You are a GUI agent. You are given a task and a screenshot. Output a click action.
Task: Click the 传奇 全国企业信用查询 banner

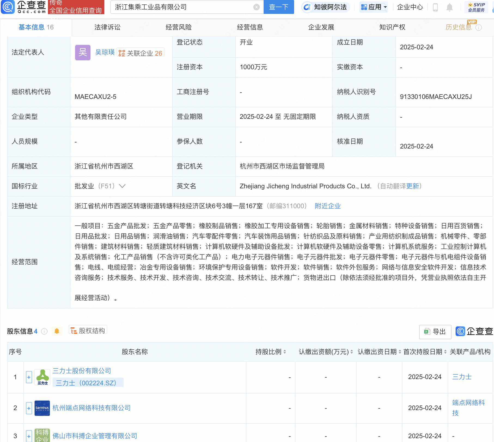pos(76,7)
